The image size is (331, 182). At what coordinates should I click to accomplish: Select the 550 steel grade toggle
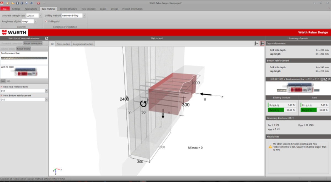coord(9,82)
